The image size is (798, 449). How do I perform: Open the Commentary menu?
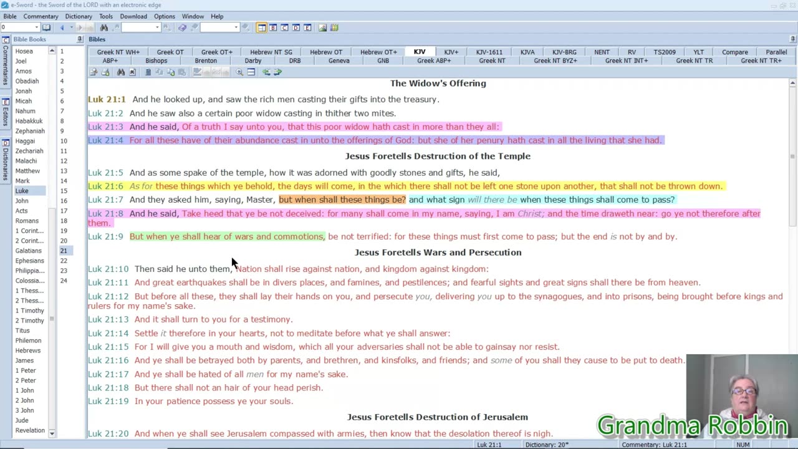tap(41, 16)
